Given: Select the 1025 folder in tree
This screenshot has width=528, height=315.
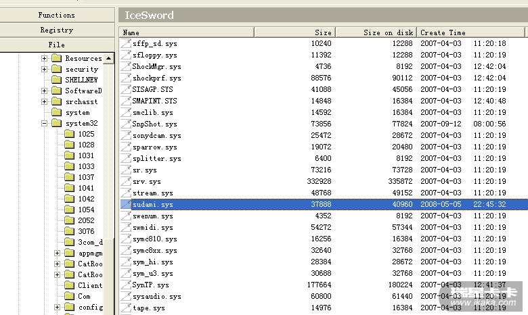Looking at the screenshot, I should point(86,134).
